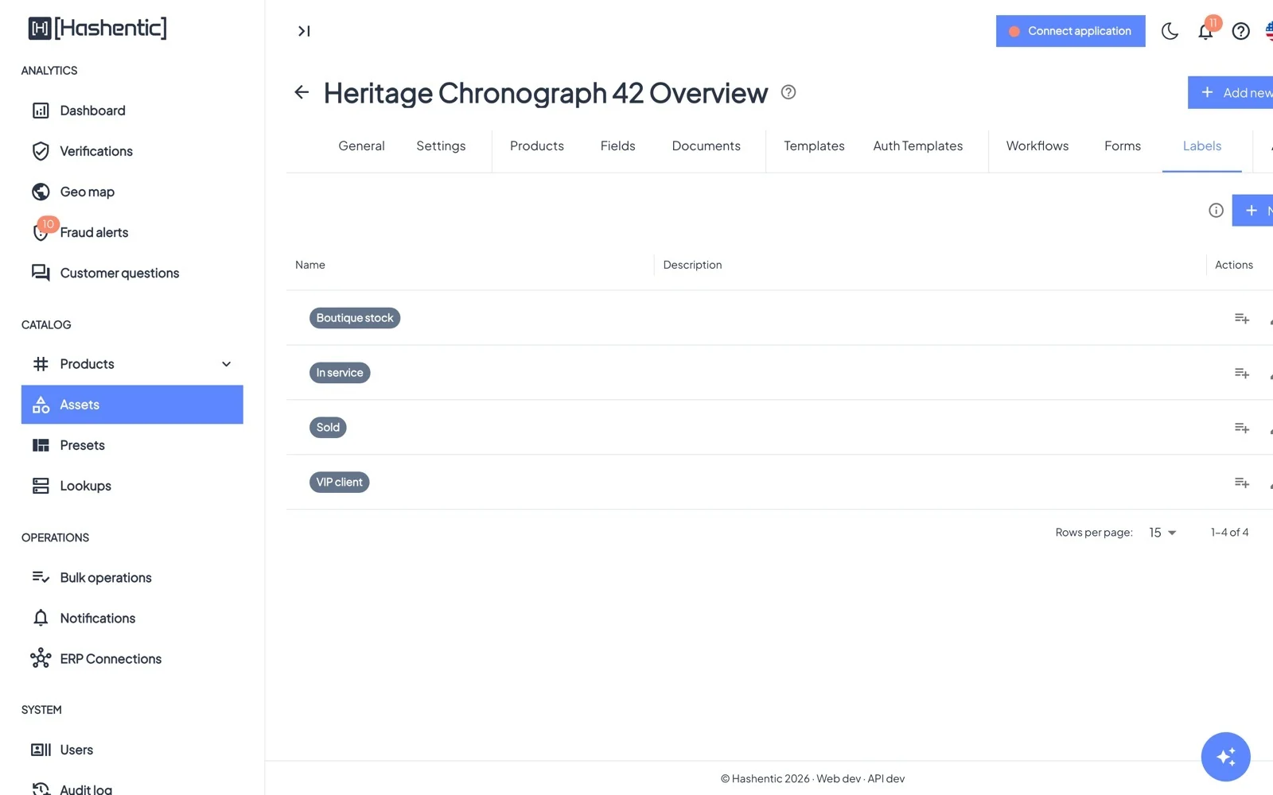Switch to the Settings tab
Image resolution: width=1273 pixels, height=795 pixels.
point(441,146)
